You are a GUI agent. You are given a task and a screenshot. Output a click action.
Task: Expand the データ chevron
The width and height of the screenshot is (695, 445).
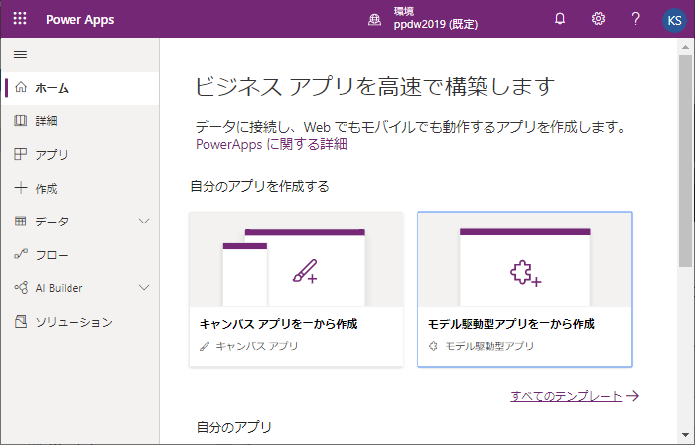(x=144, y=221)
